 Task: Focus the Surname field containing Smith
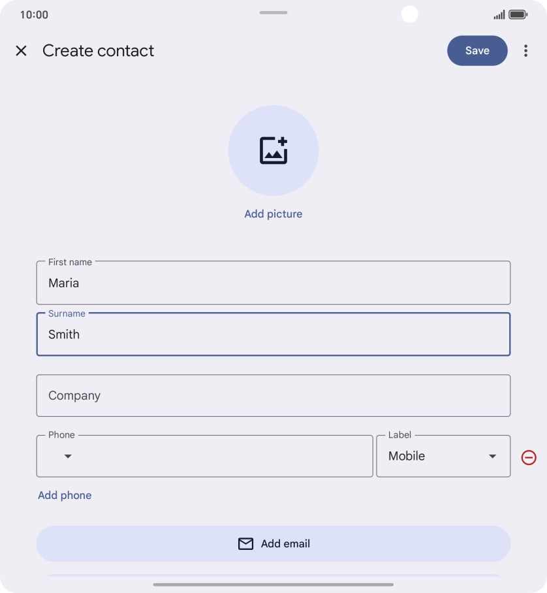point(273,334)
